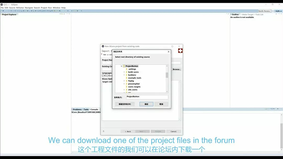Open the Help menu
Screen dimensions: 283x159
pos(63,8)
